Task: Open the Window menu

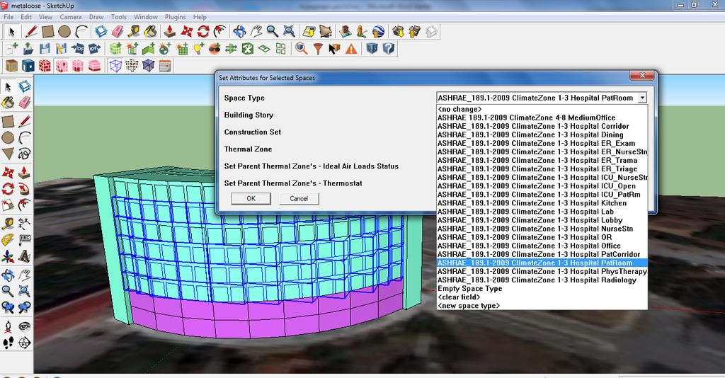Action: (146, 17)
